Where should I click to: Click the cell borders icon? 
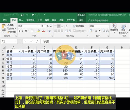pyautogui.click(x=32, y=31)
